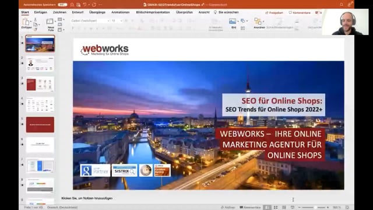Screen dimensions: 373x210
Task: Expand the paste options dropdown arrow
Action: 31,22
